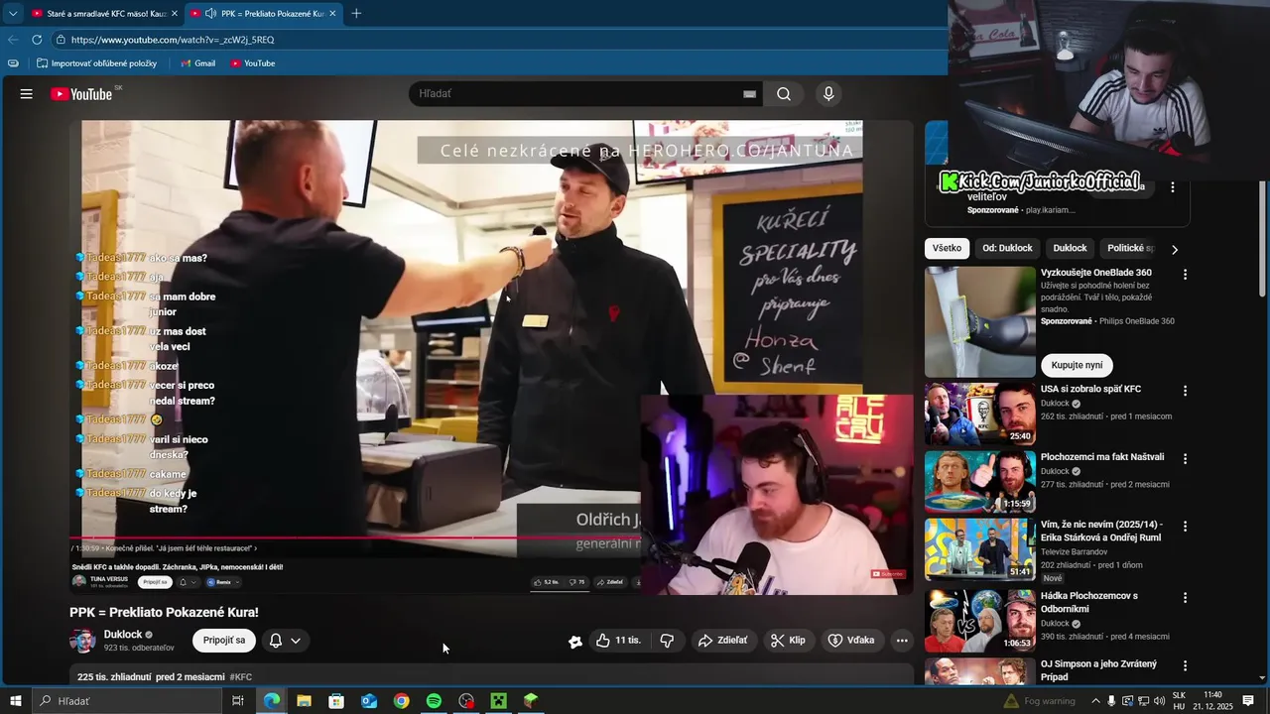Open options for 'Vím, že nic nevím' video
The width and height of the screenshot is (1270, 714).
pyautogui.click(x=1185, y=527)
